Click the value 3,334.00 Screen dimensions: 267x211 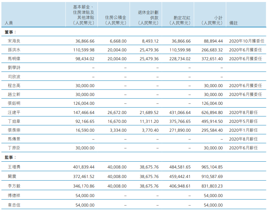pos(118,130)
